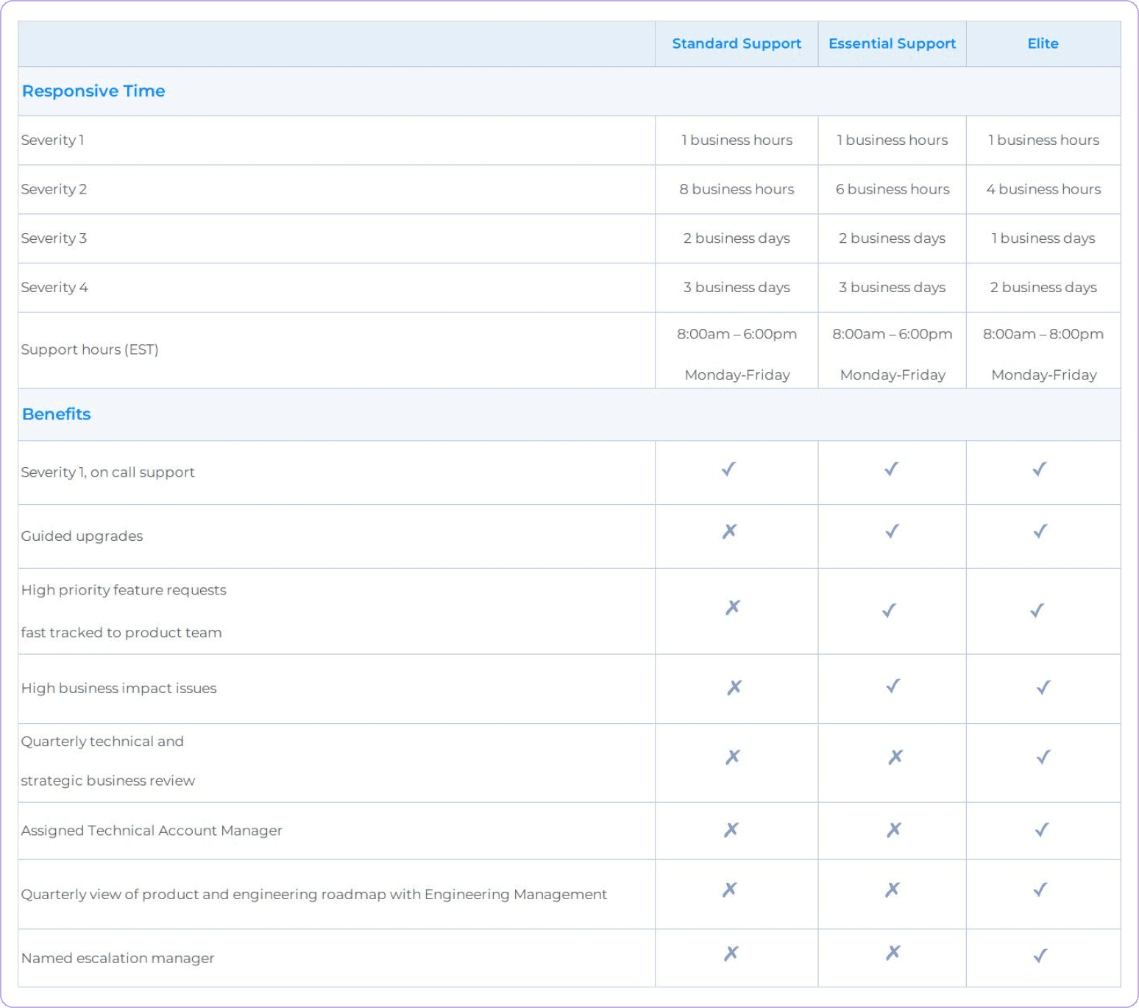
Task: Select the Standard Support column header
Action: (x=737, y=43)
